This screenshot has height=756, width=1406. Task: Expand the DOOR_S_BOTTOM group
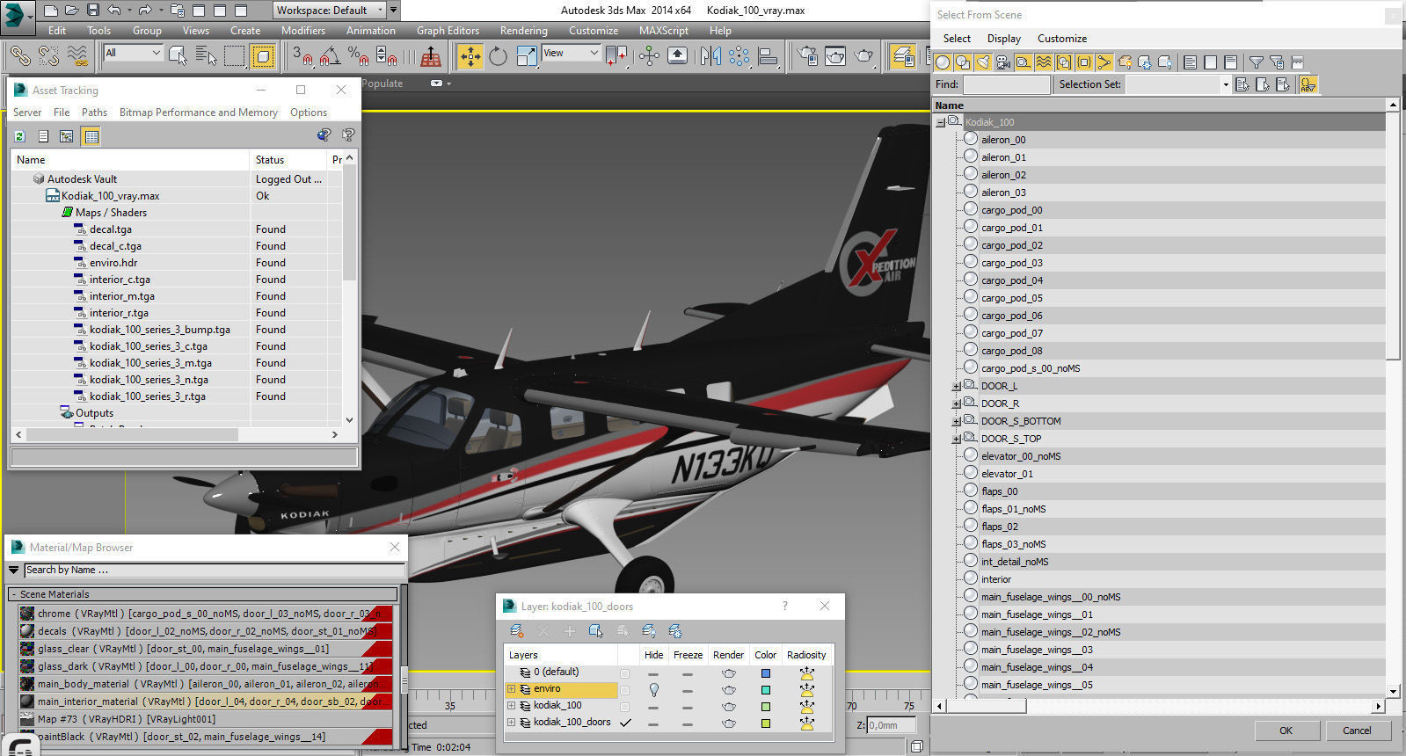click(956, 421)
